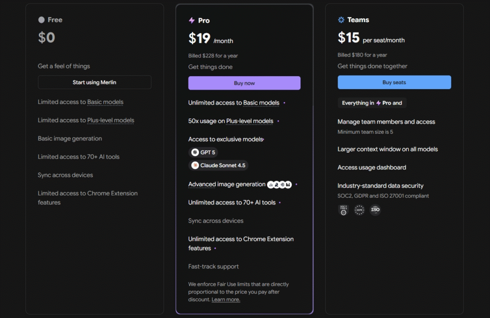
Task: Click the OpenAI icon on the GPT 5 tag
Action: click(195, 152)
